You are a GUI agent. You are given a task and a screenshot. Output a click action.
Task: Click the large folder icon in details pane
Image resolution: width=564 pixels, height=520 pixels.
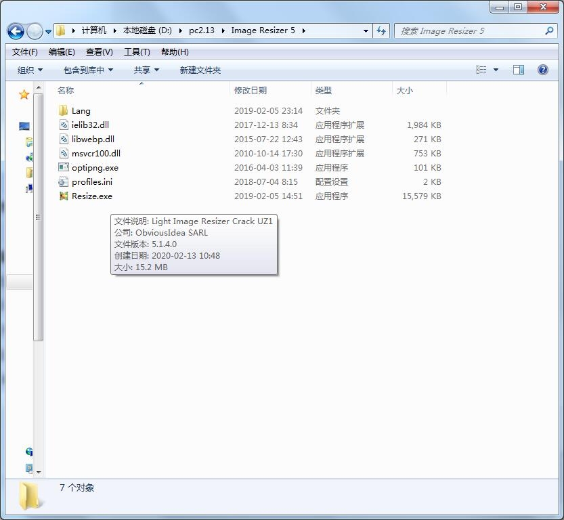(x=29, y=496)
